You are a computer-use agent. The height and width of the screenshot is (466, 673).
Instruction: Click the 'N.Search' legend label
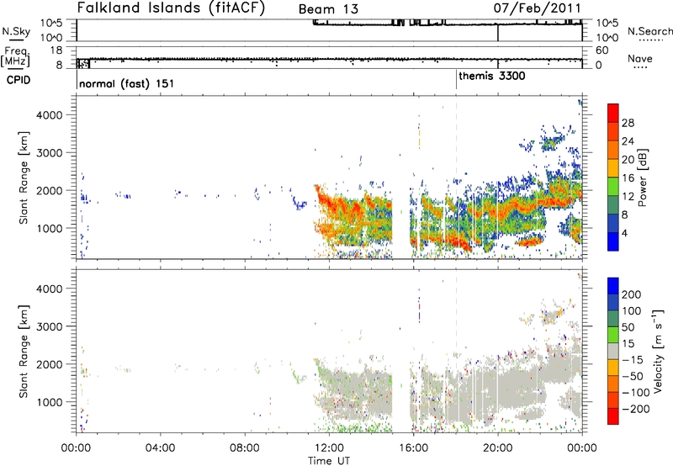click(x=649, y=31)
